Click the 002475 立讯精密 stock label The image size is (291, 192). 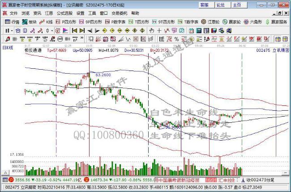coord(273,50)
